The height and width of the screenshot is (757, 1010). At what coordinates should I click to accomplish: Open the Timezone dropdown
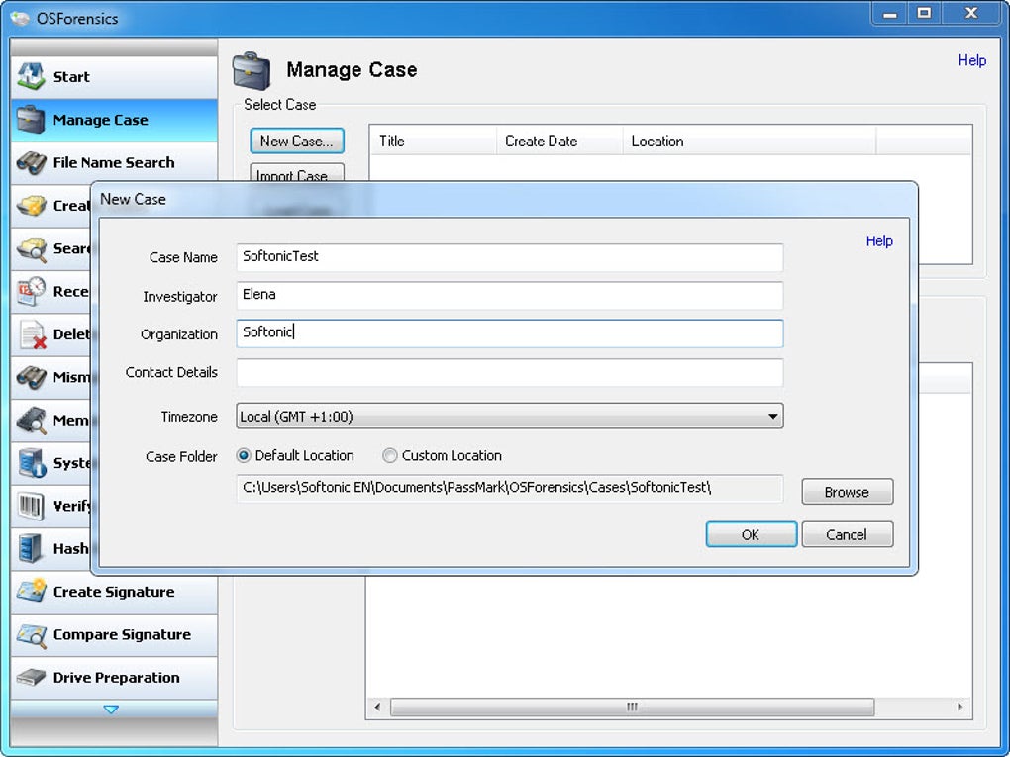click(510, 417)
